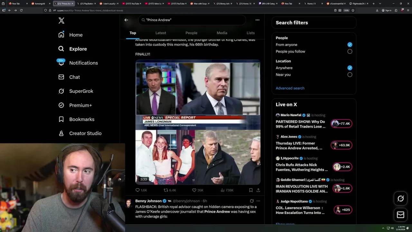Switch to the Flightradar24 browser tab
This screenshot has width=412, height=232.
359,4
